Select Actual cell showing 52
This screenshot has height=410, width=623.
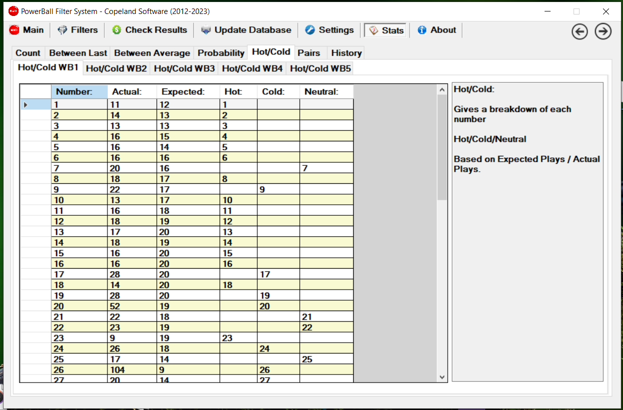(x=132, y=307)
